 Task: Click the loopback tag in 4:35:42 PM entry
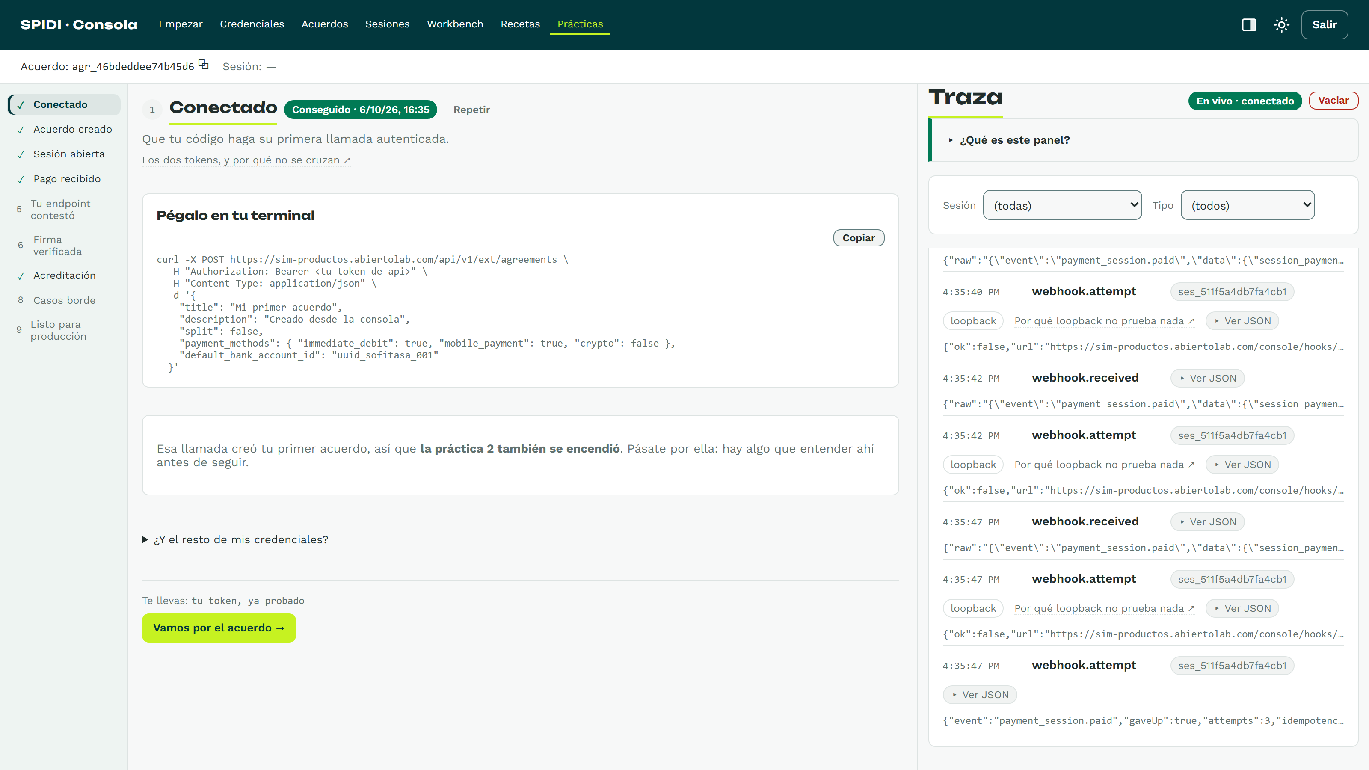pyautogui.click(x=973, y=465)
